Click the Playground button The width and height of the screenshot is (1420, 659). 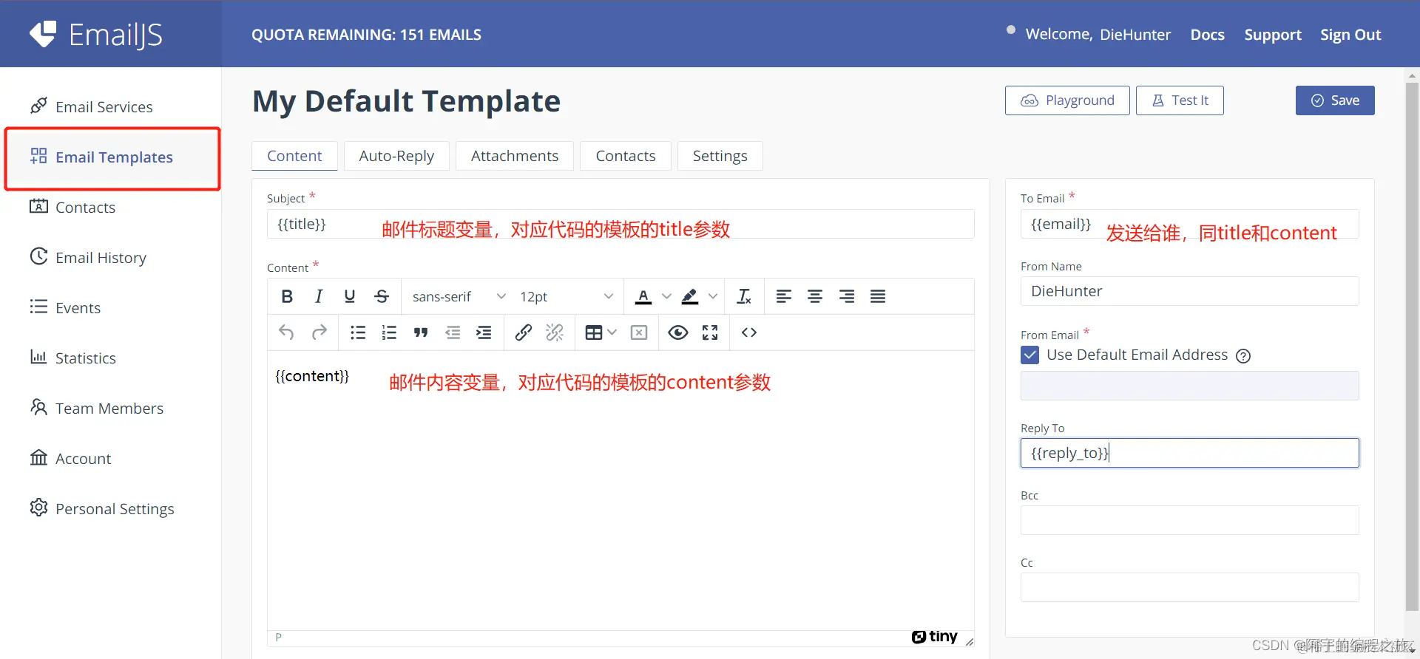pyautogui.click(x=1067, y=100)
